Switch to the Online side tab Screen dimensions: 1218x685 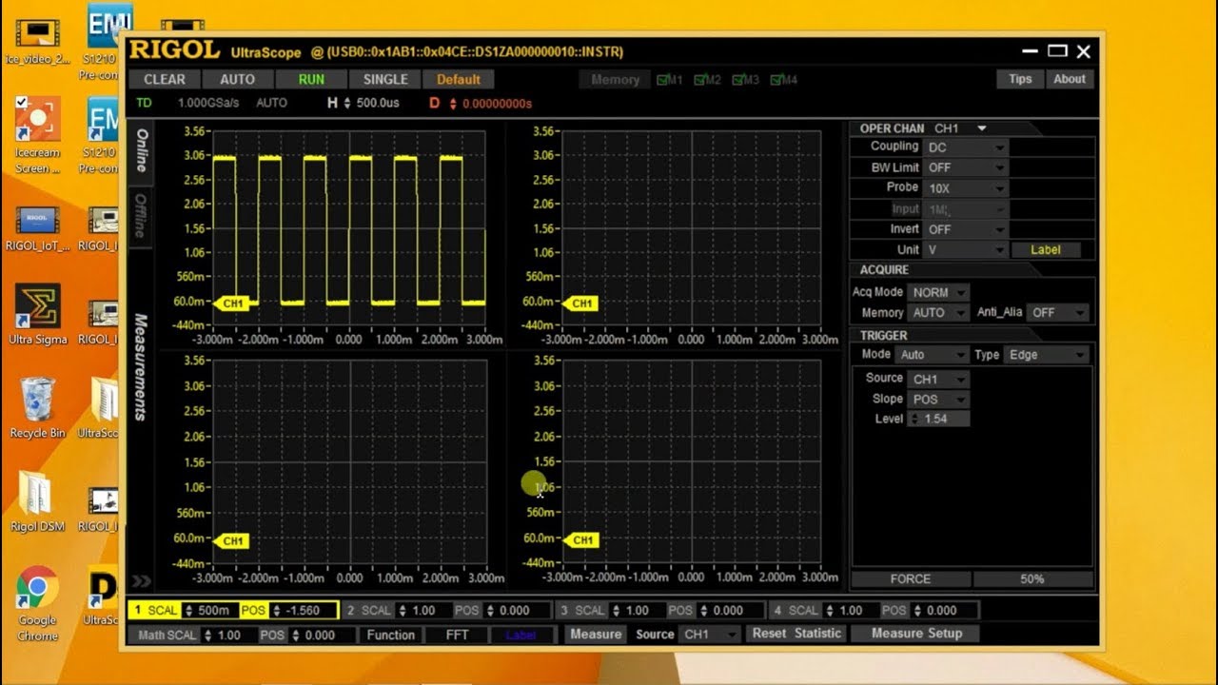[141, 150]
